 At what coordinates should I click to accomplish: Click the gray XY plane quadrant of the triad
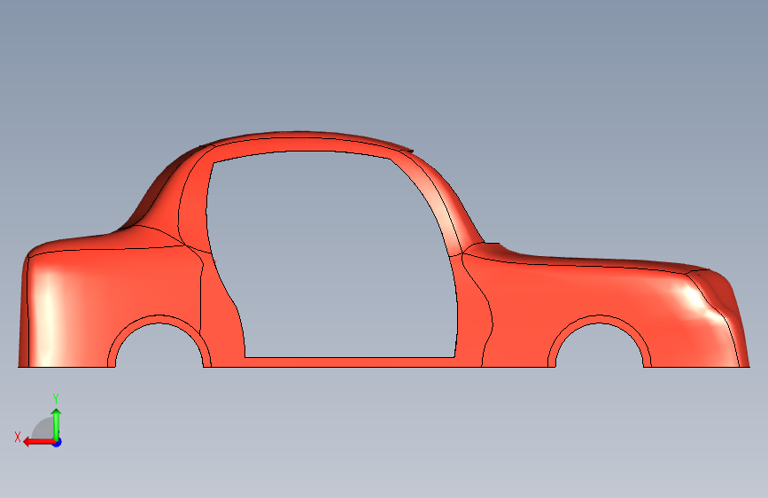43,430
